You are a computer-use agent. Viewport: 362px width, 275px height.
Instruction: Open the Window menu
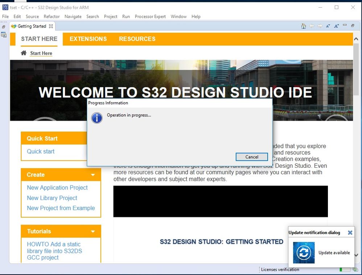click(x=179, y=17)
